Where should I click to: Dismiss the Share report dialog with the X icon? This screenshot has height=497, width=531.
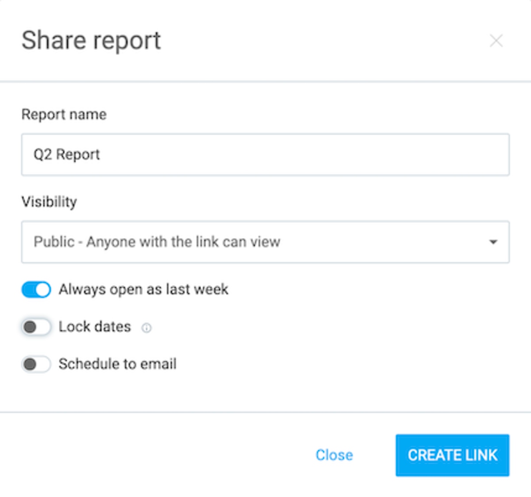496,41
